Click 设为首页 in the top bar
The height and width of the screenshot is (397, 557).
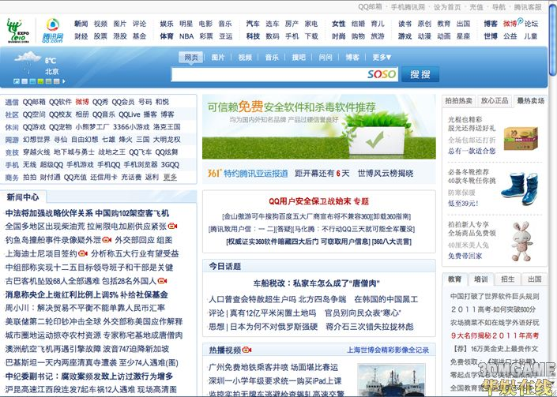tap(447, 7)
